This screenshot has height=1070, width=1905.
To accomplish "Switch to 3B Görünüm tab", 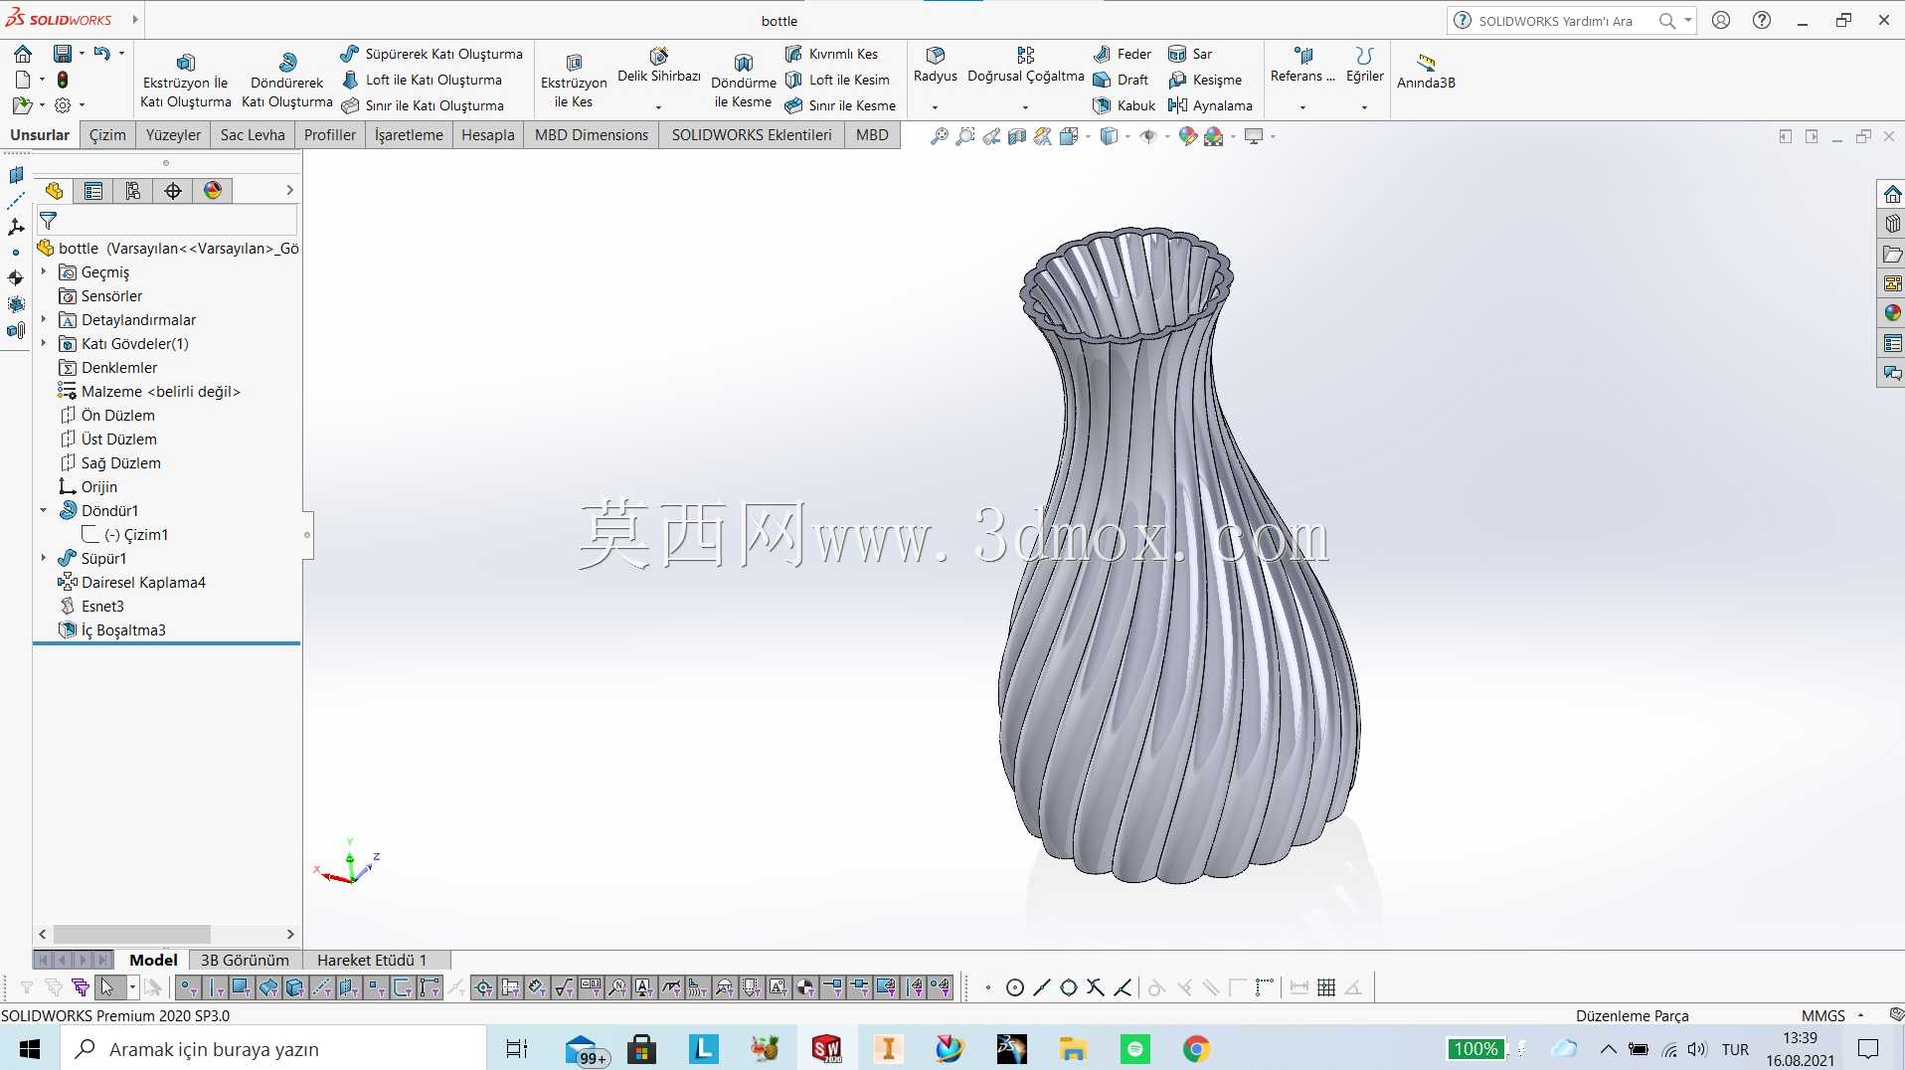I will pyautogui.click(x=245, y=960).
